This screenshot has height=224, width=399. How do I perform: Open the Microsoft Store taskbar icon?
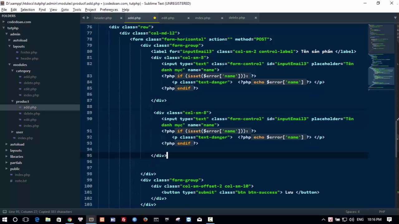click(59, 220)
